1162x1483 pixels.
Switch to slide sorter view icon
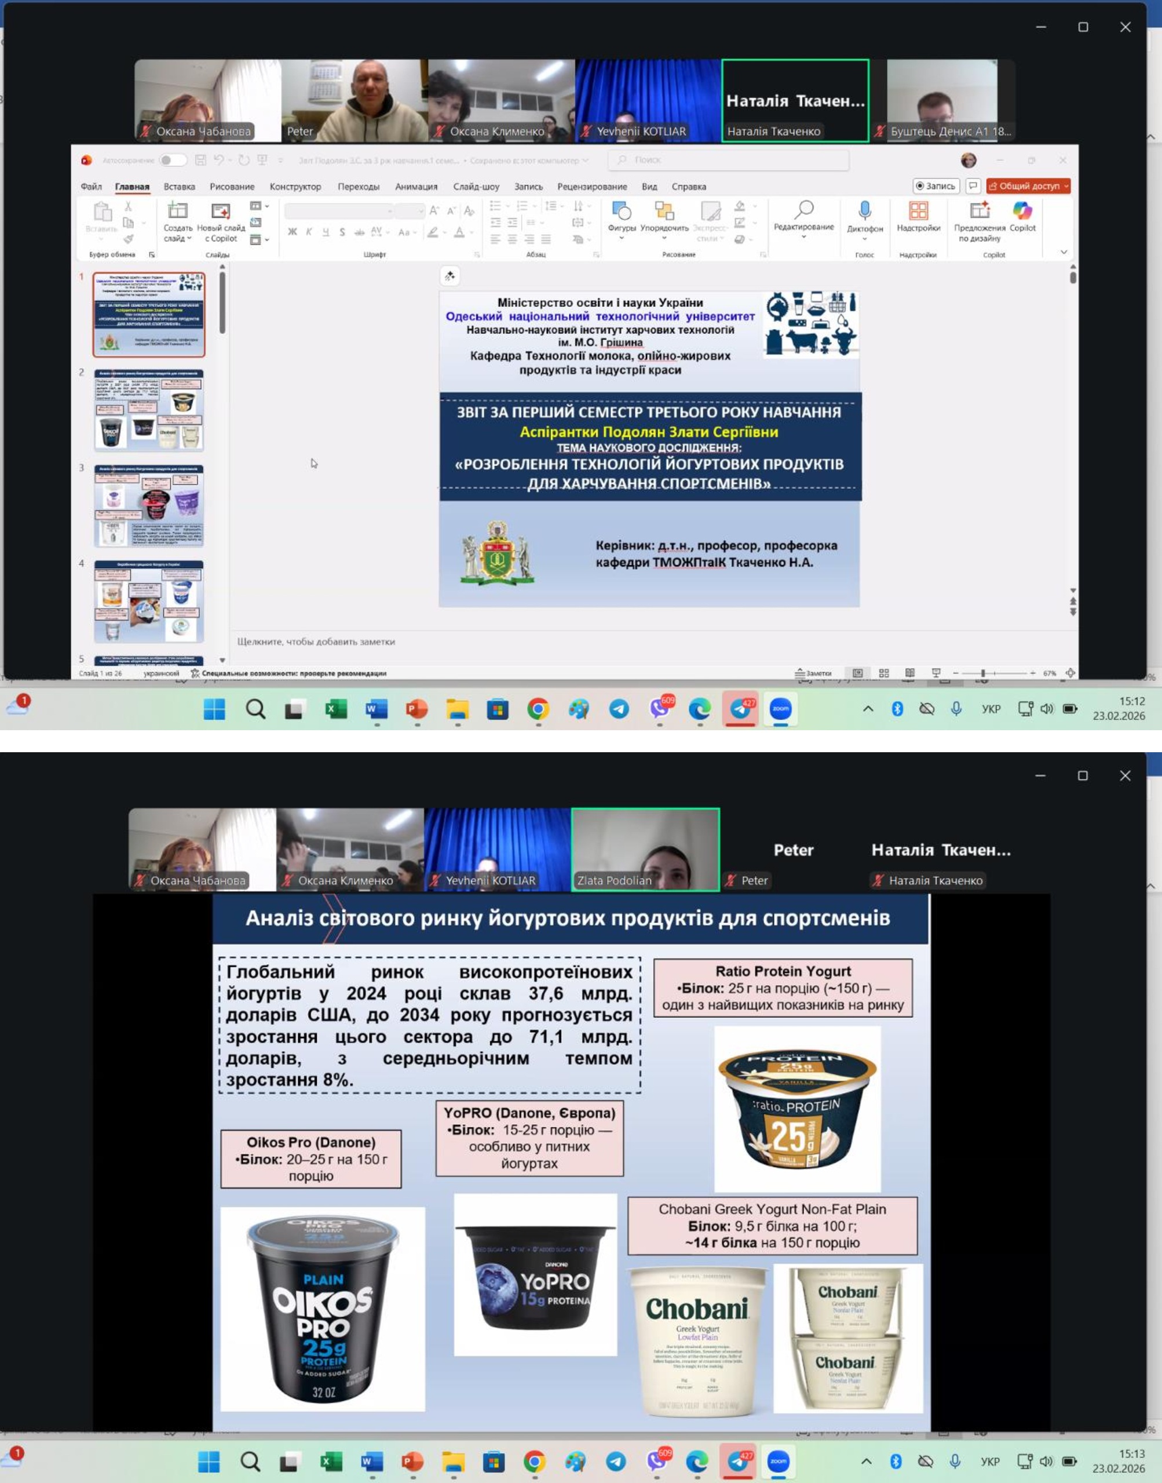point(884,673)
